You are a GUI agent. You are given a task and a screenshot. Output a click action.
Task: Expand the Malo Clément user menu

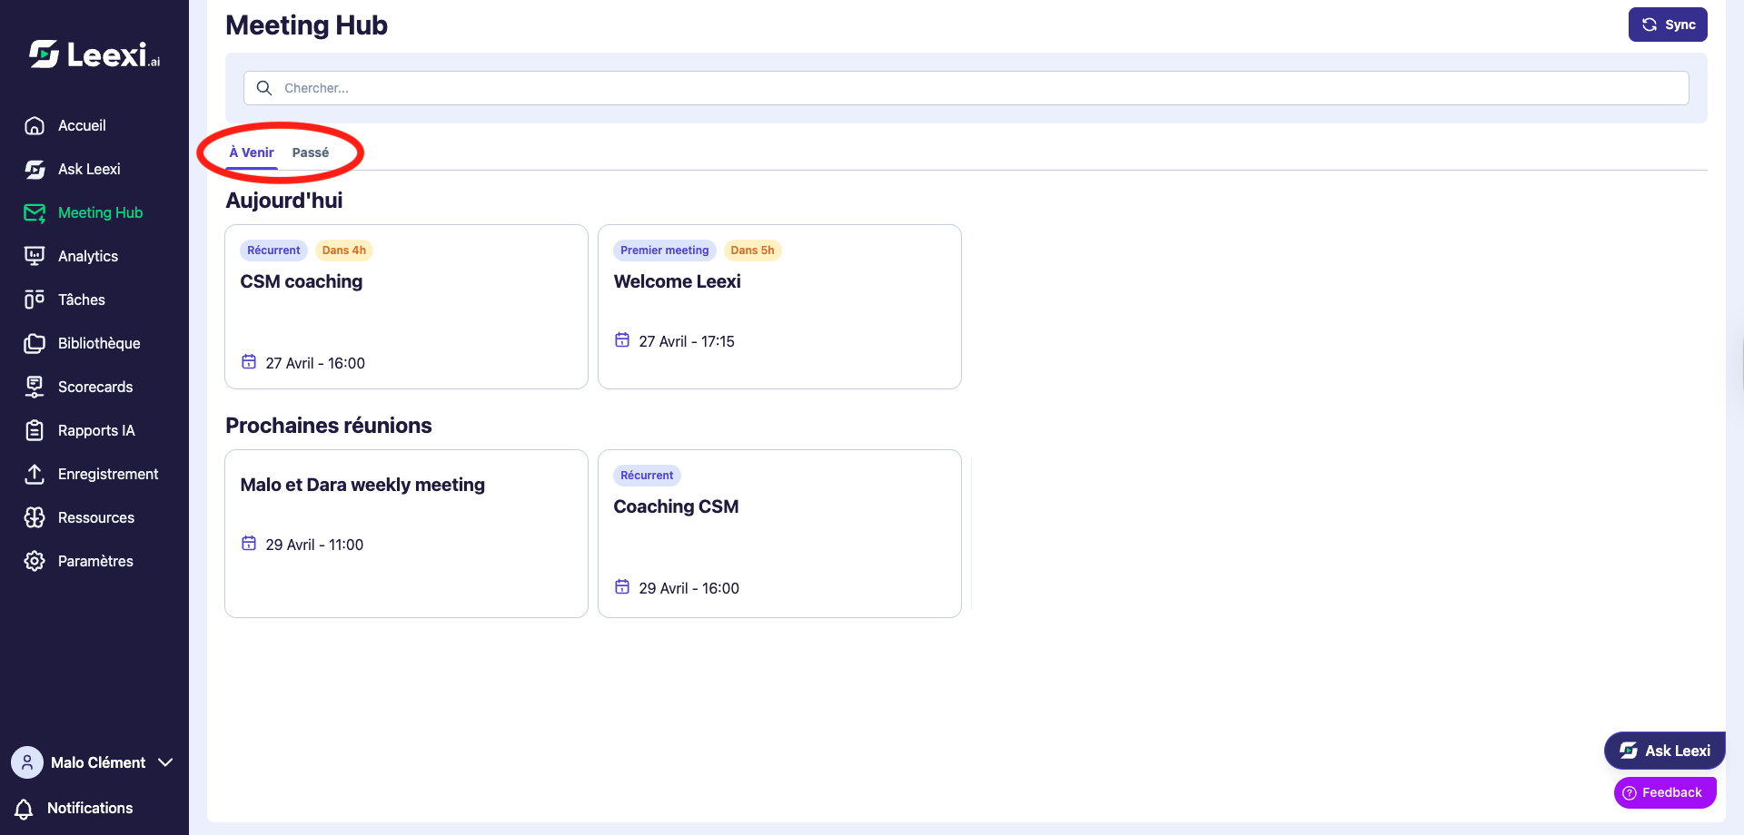coord(92,762)
